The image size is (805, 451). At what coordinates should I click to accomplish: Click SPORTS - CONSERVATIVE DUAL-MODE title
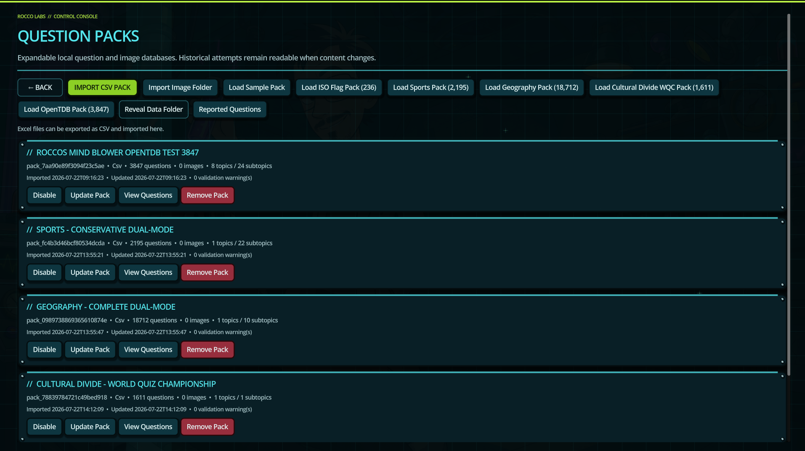coord(105,230)
